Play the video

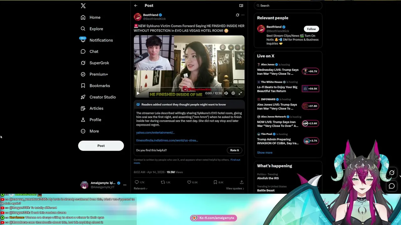(x=138, y=93)
